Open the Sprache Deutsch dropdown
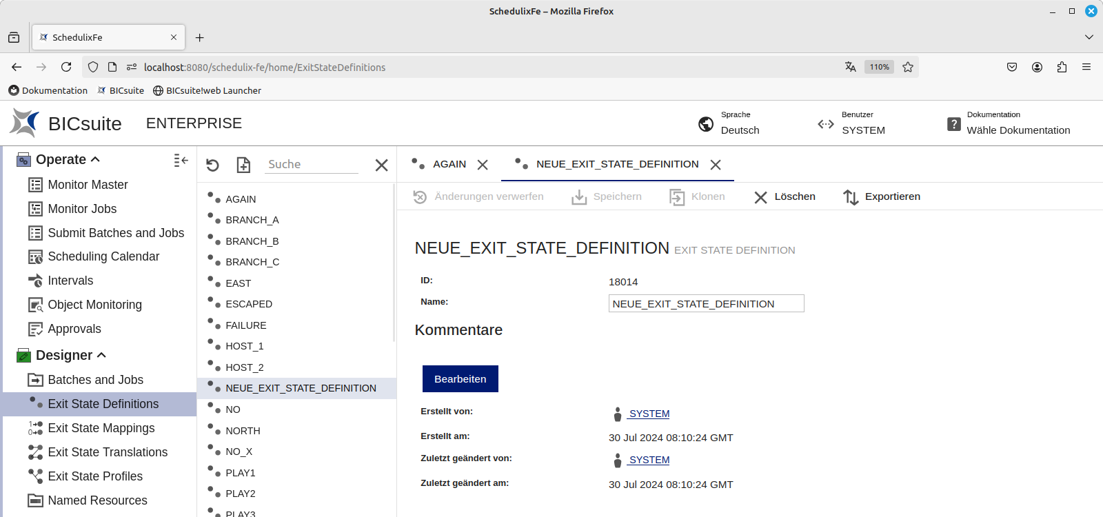Image resolution: width=1103 pixels, height=517 pixels. tap(740, 130)
